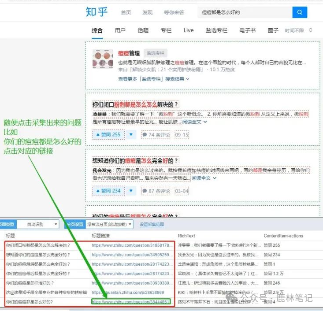
Task: Click the 盐选专栏 tag badge
Action: [x=156, y=53]
